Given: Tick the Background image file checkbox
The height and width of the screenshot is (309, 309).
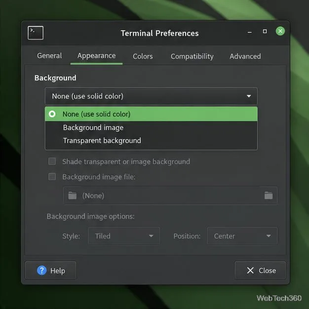Looking at the screenshot, I should (x=52, y=177).
